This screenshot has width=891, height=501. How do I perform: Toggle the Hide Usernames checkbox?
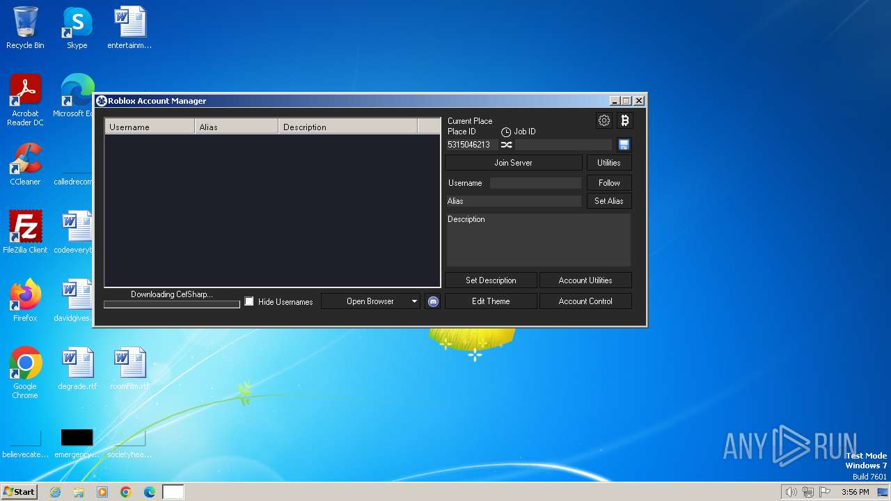tap(249, 301)
